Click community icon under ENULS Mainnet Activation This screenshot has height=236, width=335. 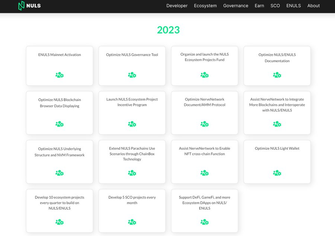[60, 75]
